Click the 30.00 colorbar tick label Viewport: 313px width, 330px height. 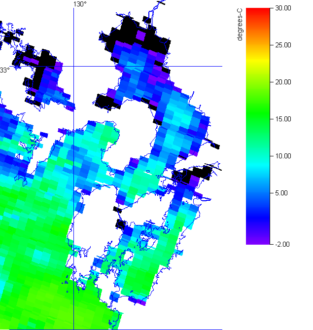click(283, 8)
